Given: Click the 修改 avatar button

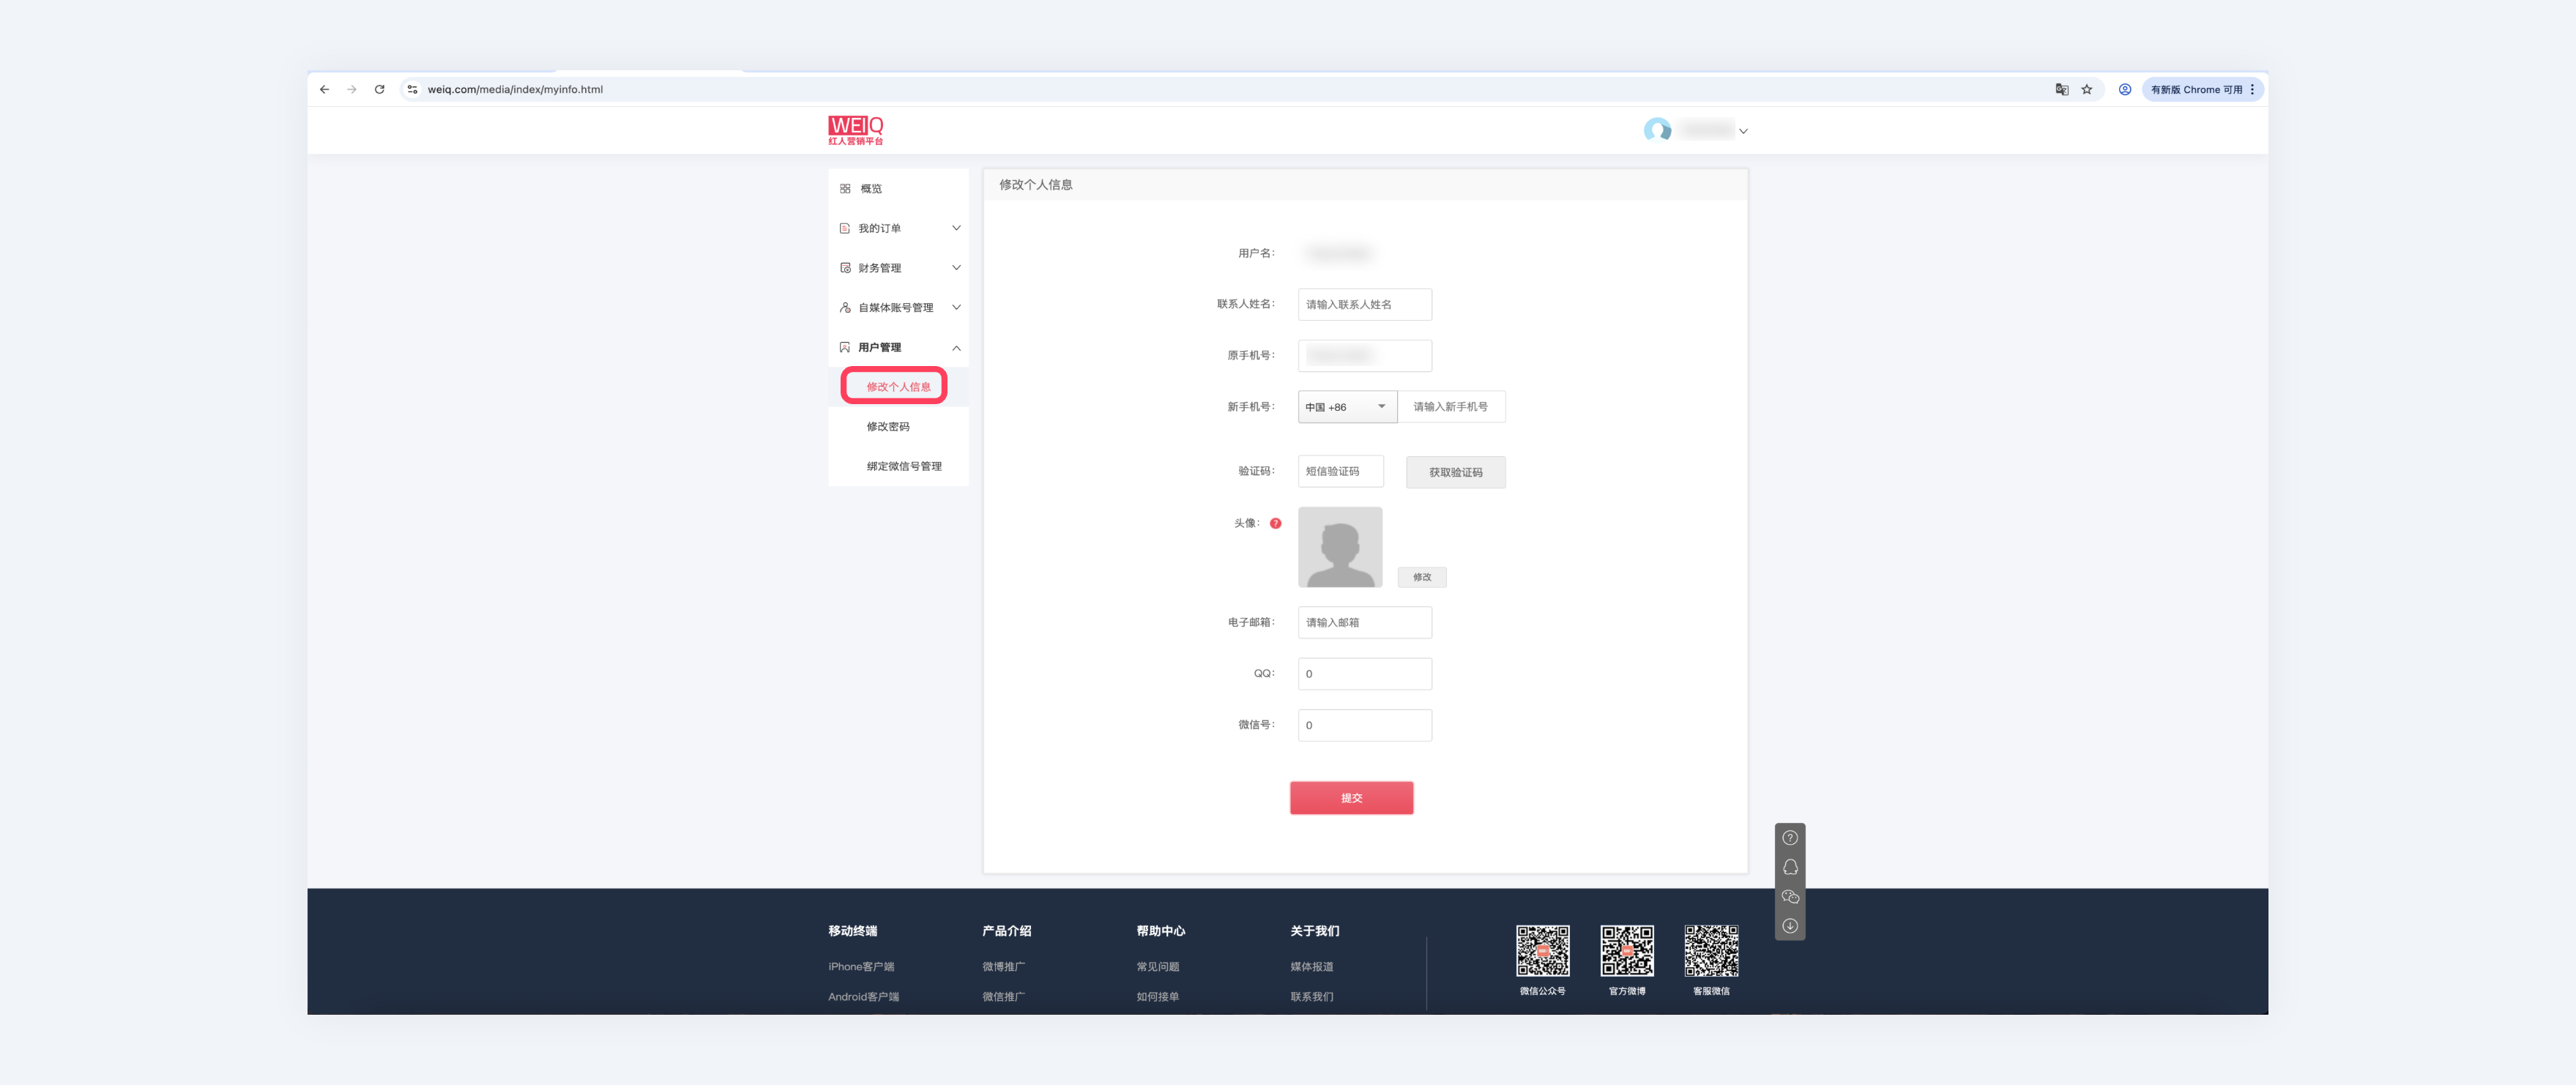Looking at the screenshot, I should pos(1421,577).
